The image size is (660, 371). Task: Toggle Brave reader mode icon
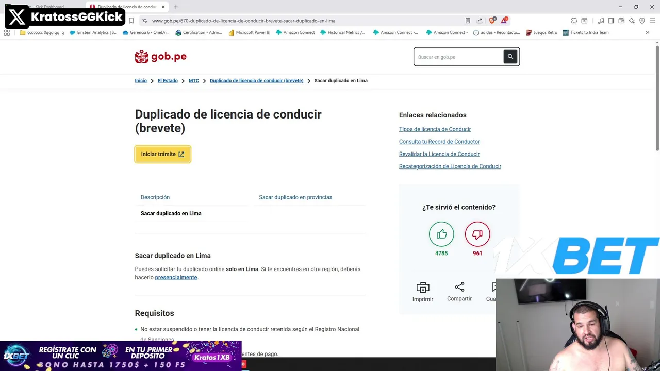click(468, 21)
